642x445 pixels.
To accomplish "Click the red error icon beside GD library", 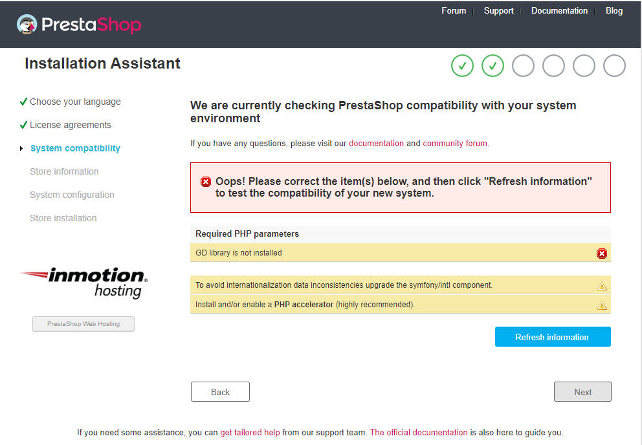I will [x=602, y=254].
